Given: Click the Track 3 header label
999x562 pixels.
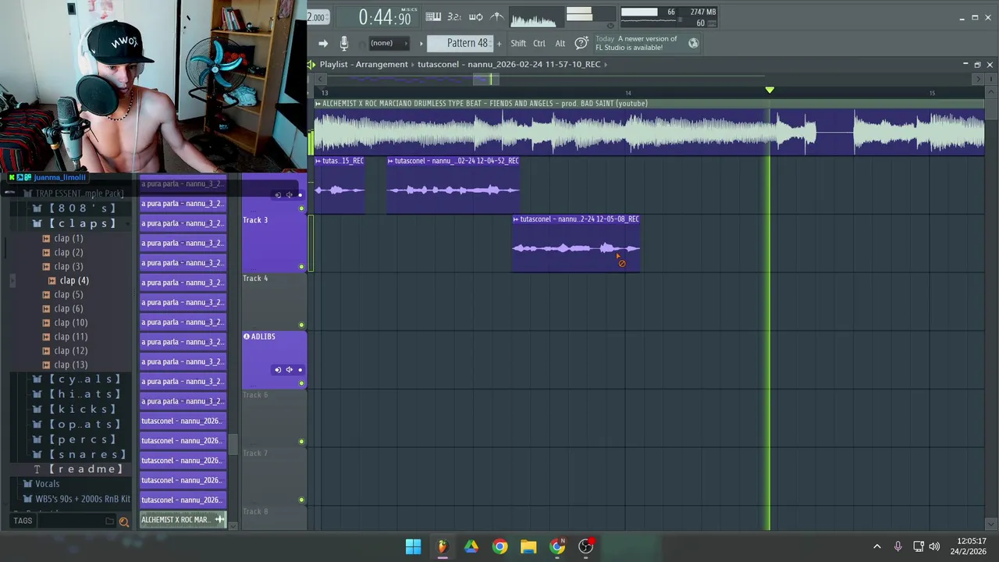Looking at the screenshot, I should [255, 220].
